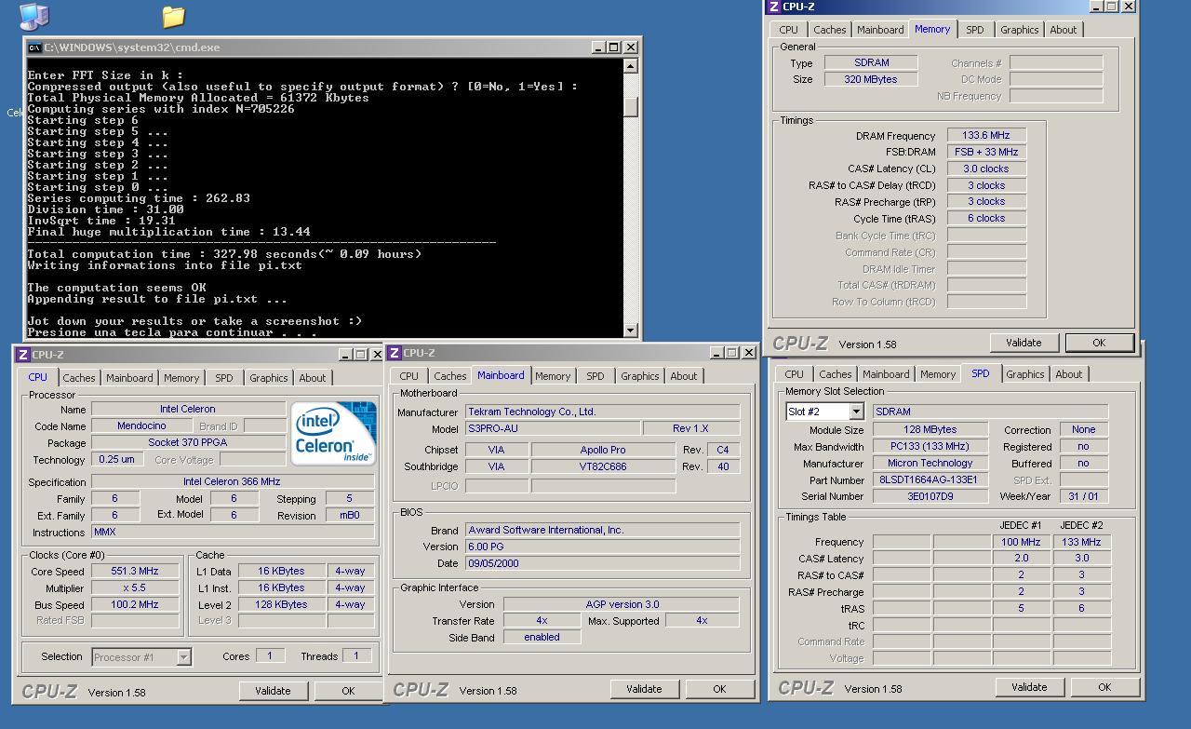
Task: Open Graphics tab in the bottom-right SPD window
Action: click(1025, 374)
